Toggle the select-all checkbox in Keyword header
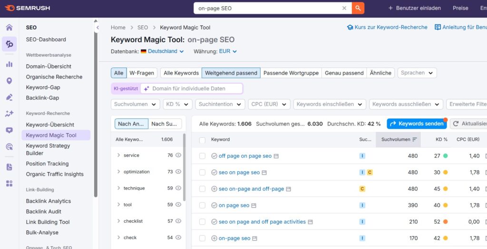Viewport: 487px width, 249px height. click(202, 140)
